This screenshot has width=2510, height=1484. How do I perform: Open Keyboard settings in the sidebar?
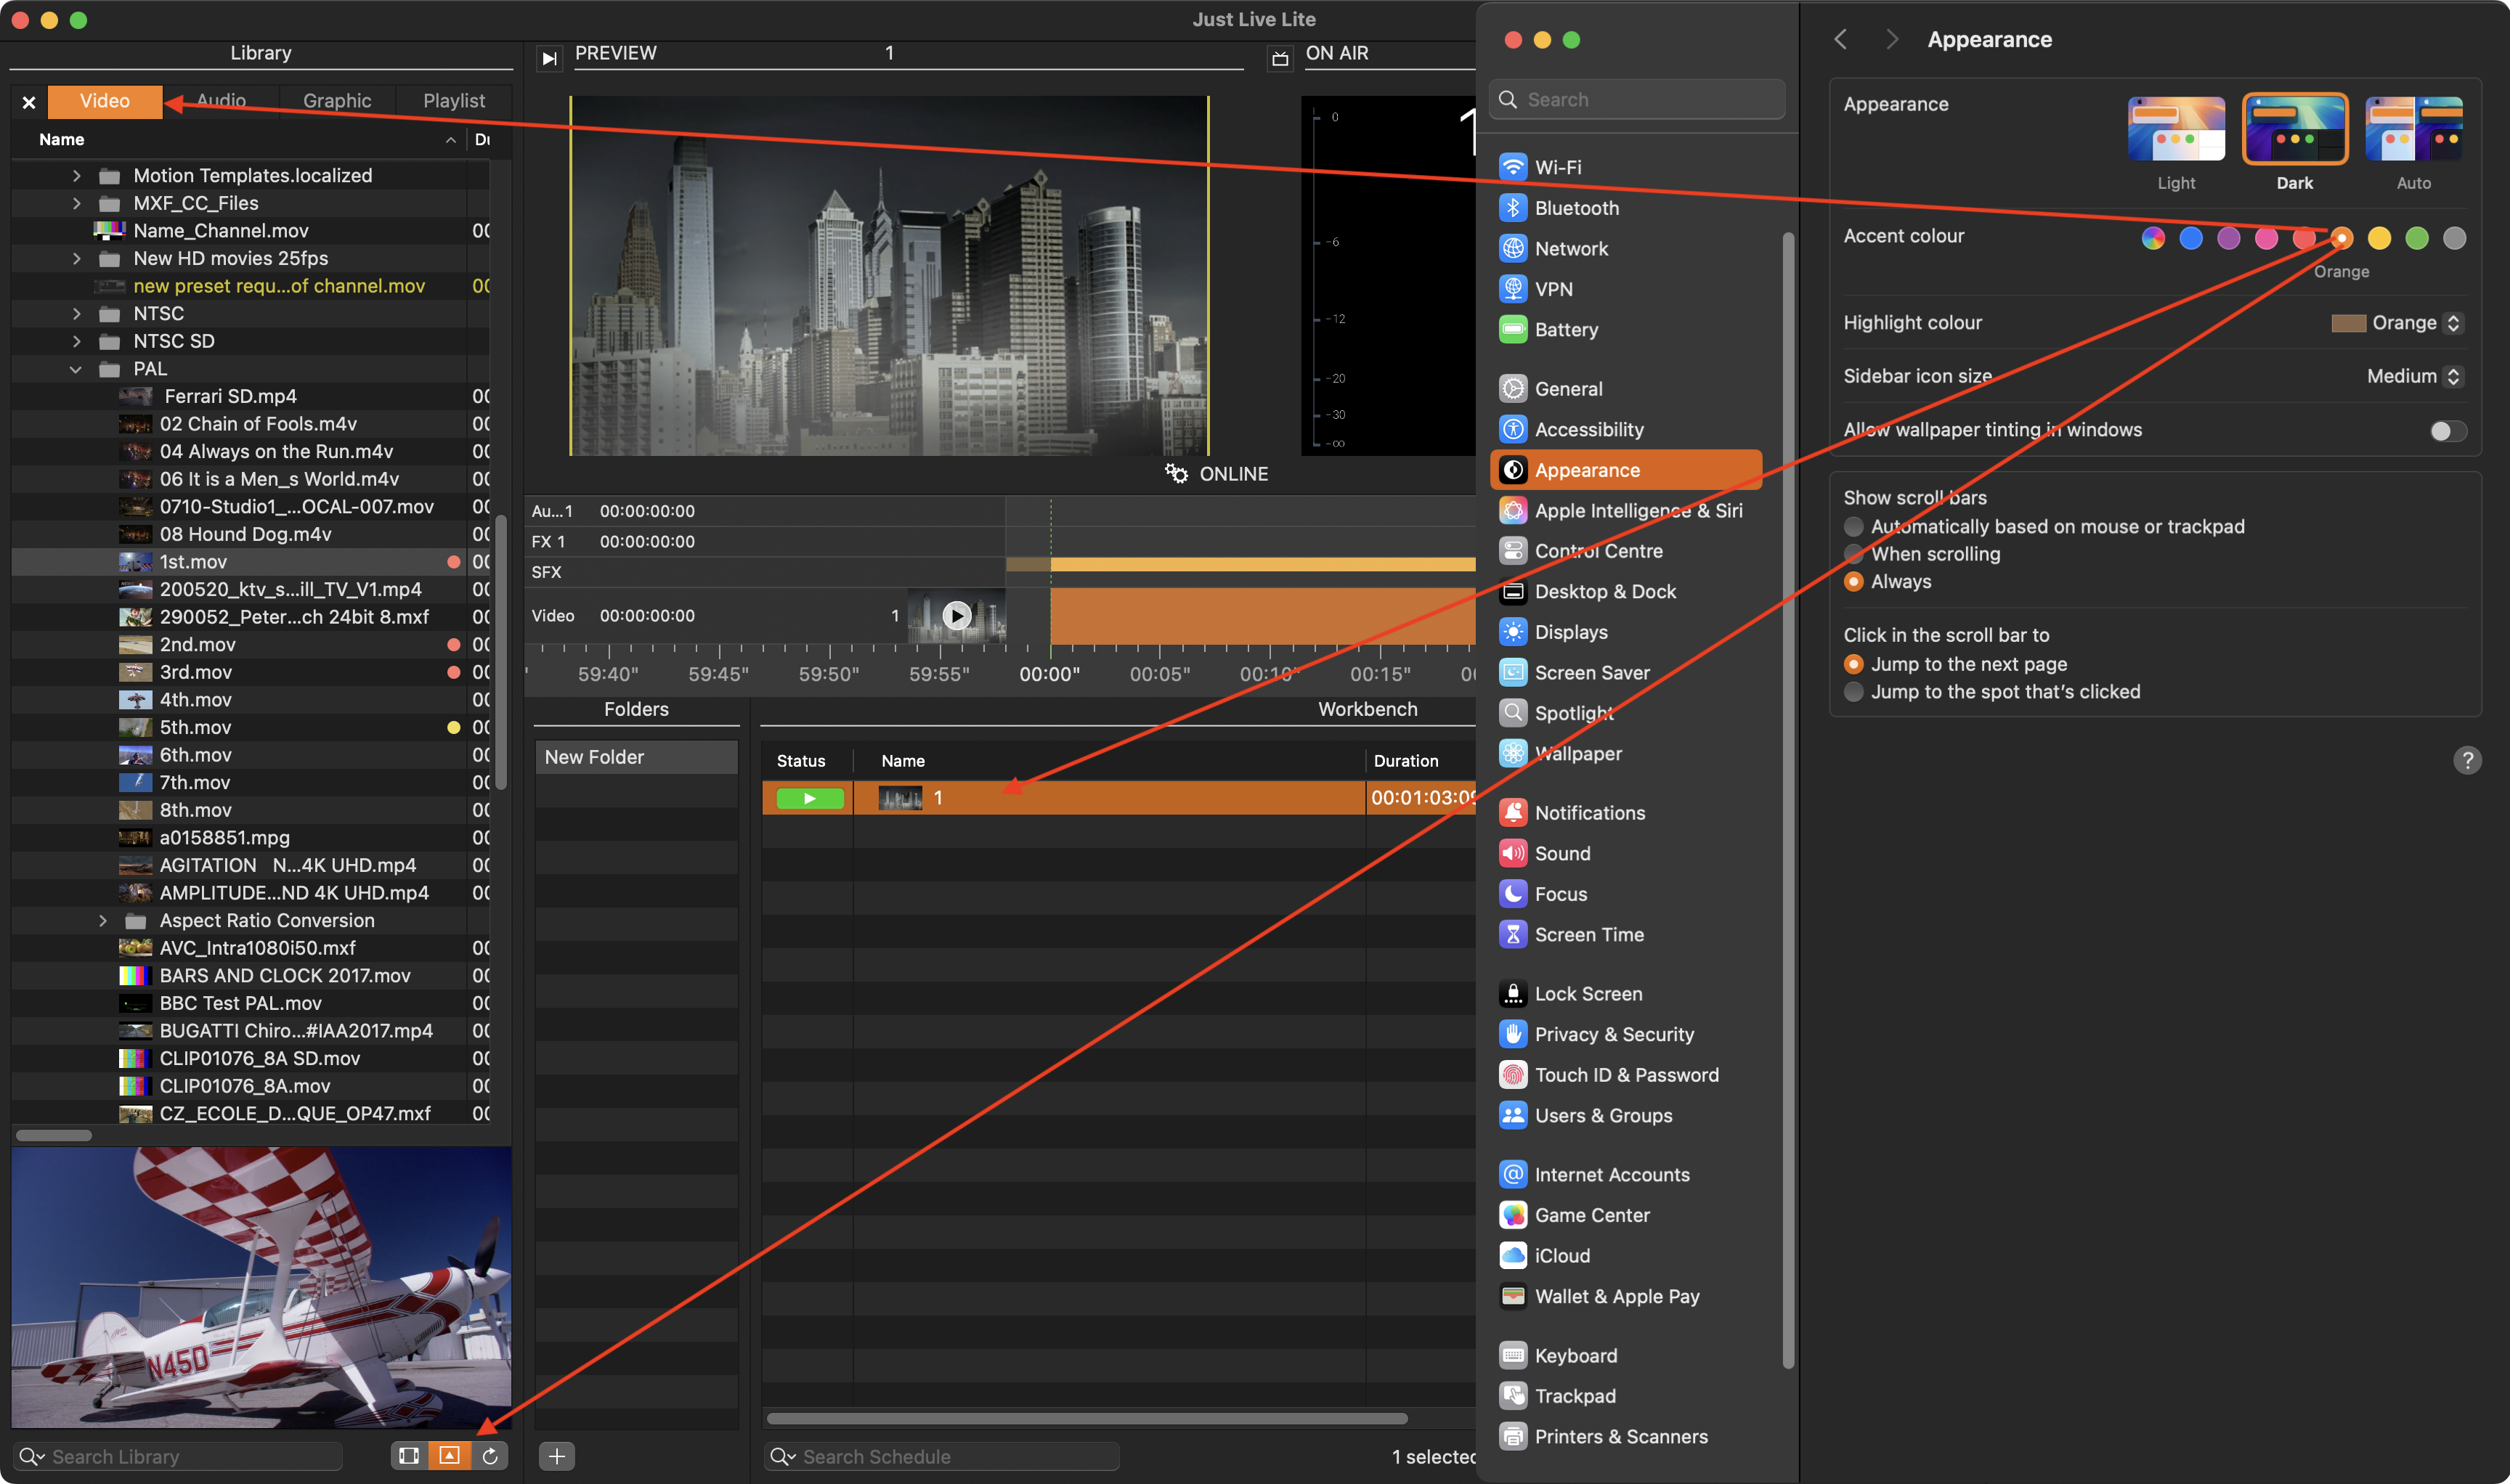point(1625,1355)
